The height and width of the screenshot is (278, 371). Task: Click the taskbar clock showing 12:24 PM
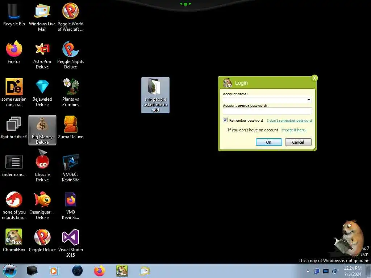pos(353,271)
